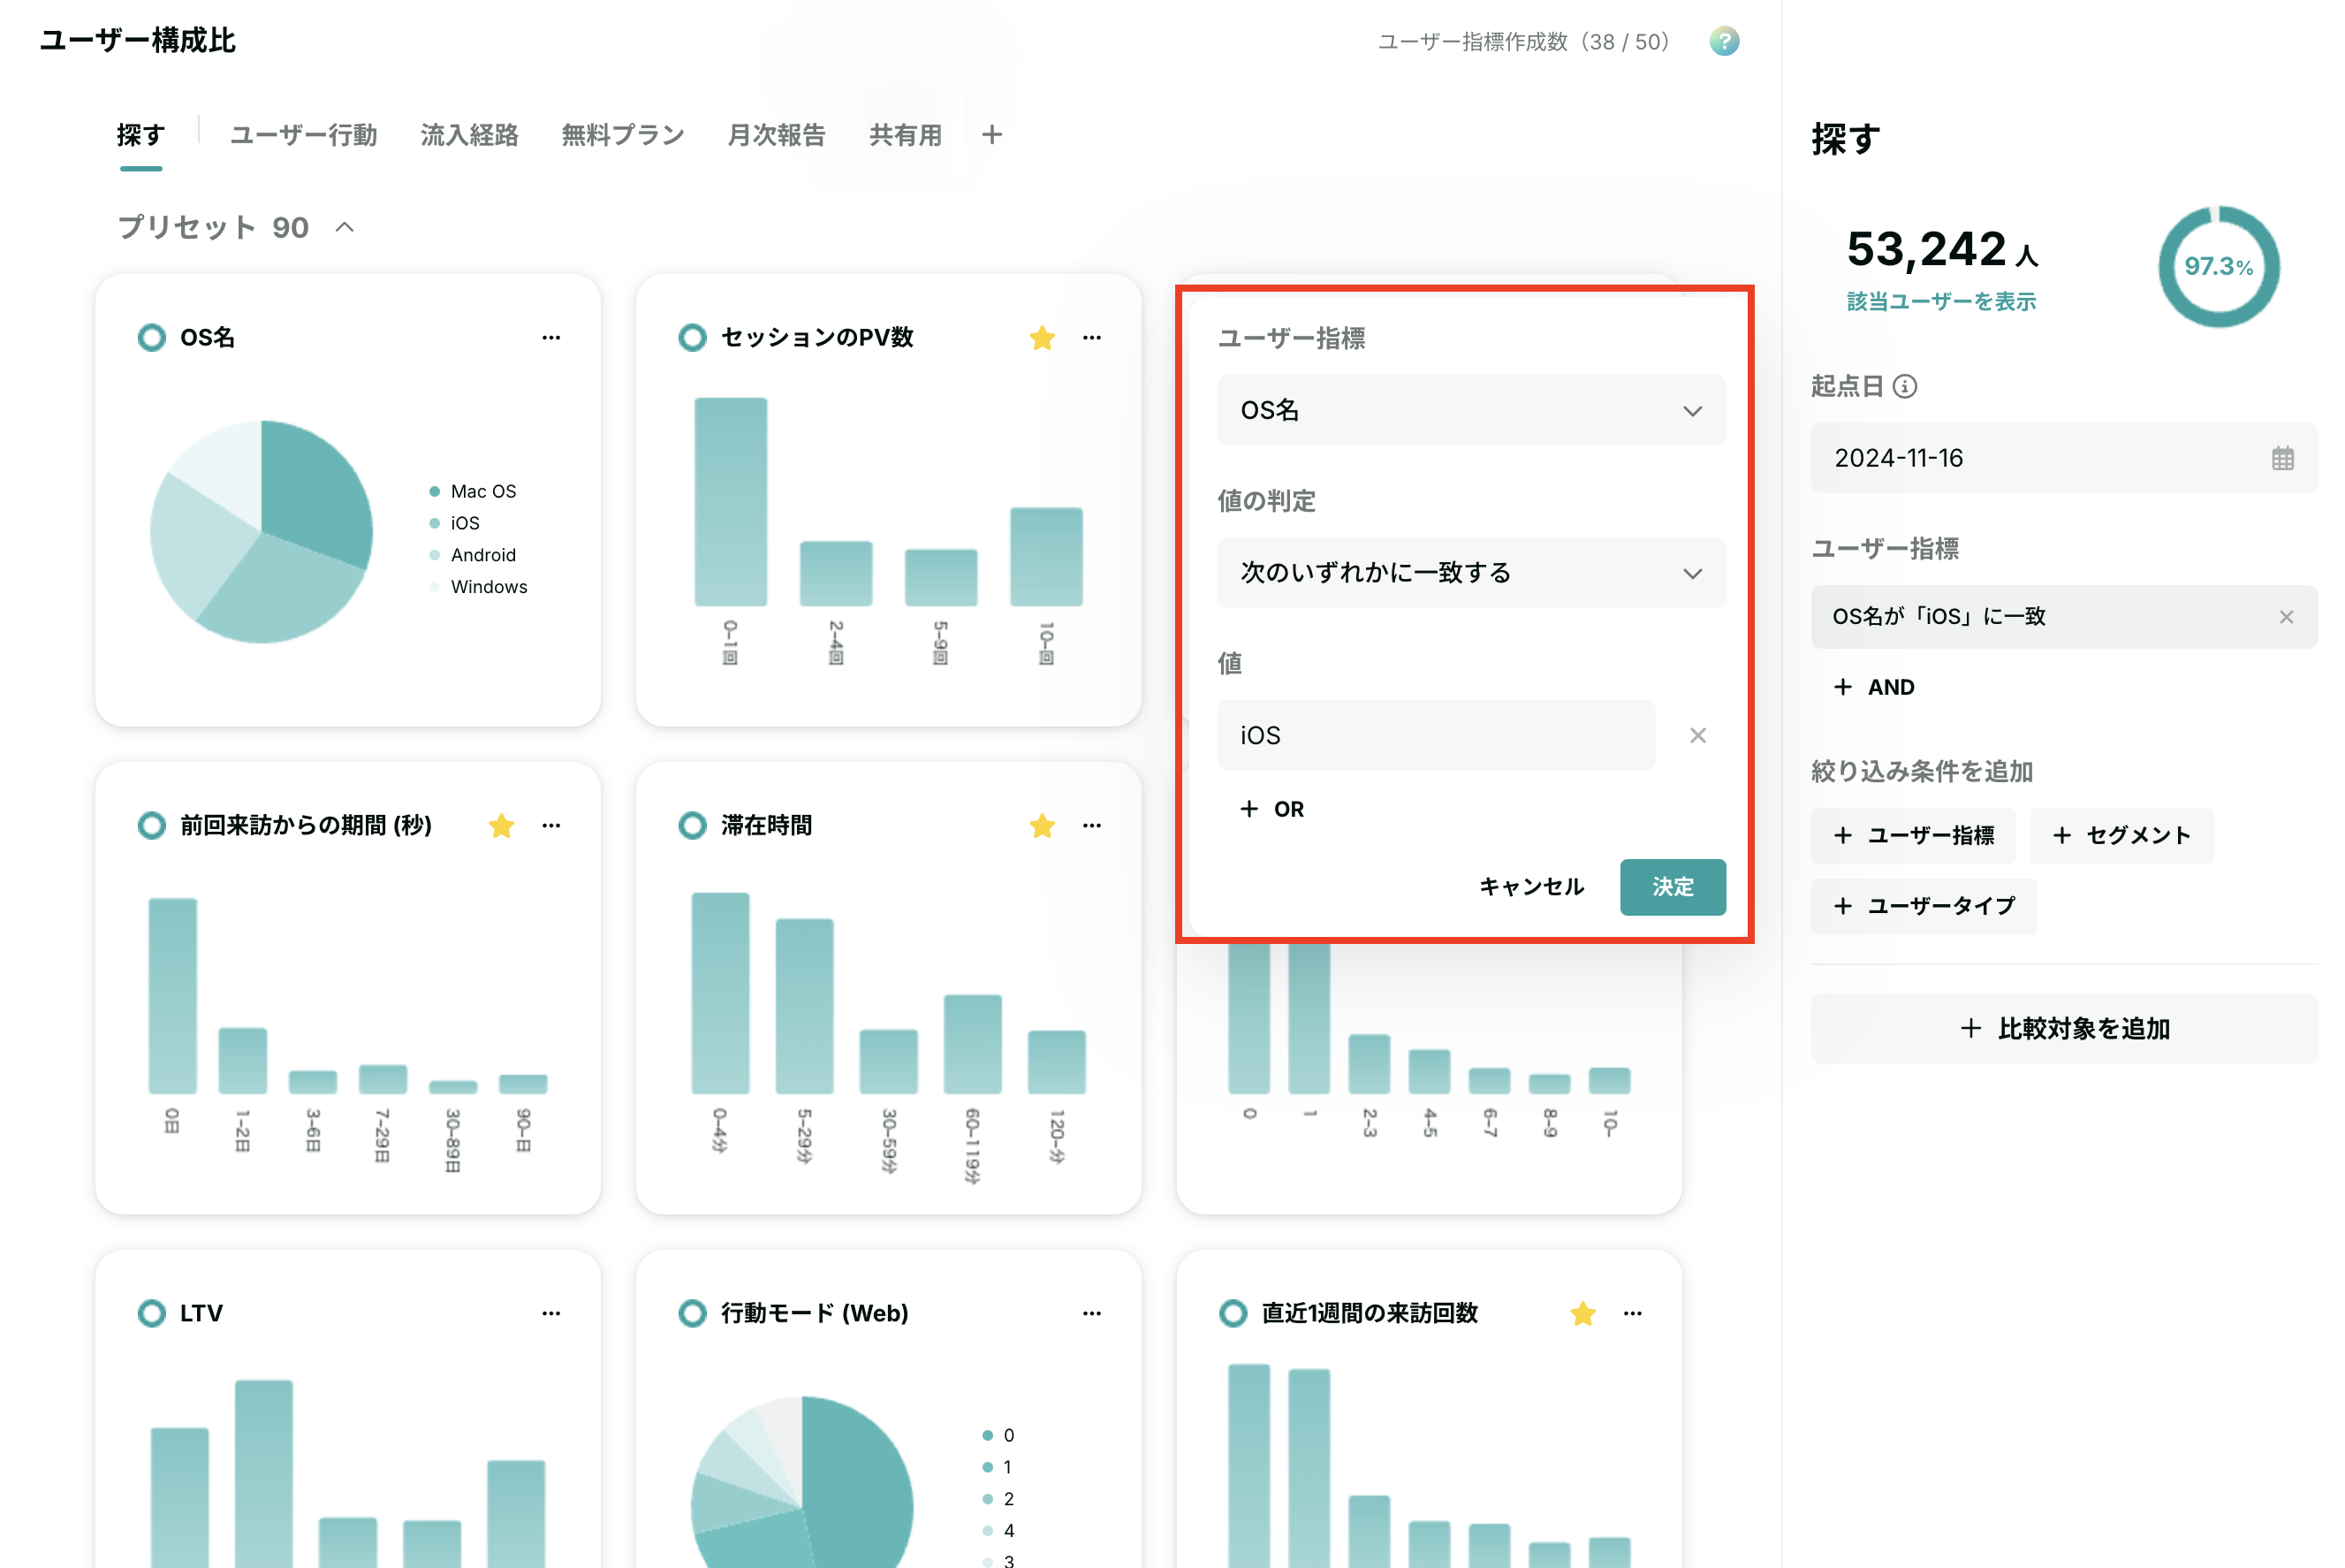The width and height of the screenshot is (2345, 1568).
Task: Switch to the 無料プラン tab
Action: pyautogui.click(x=623, y=135)
